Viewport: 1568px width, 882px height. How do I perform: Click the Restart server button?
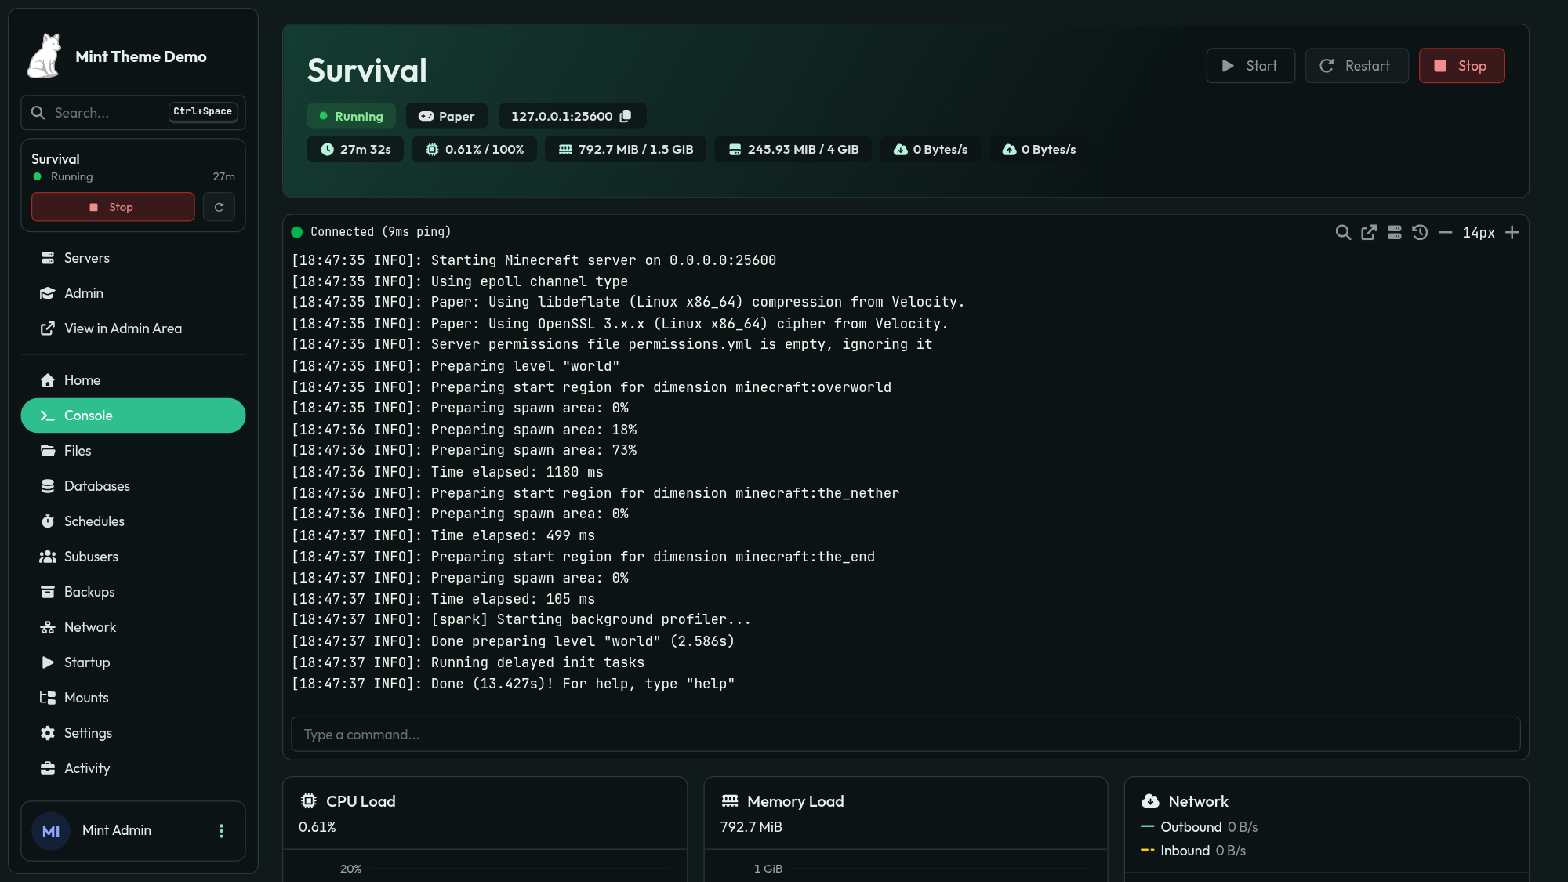(1356, 66)
